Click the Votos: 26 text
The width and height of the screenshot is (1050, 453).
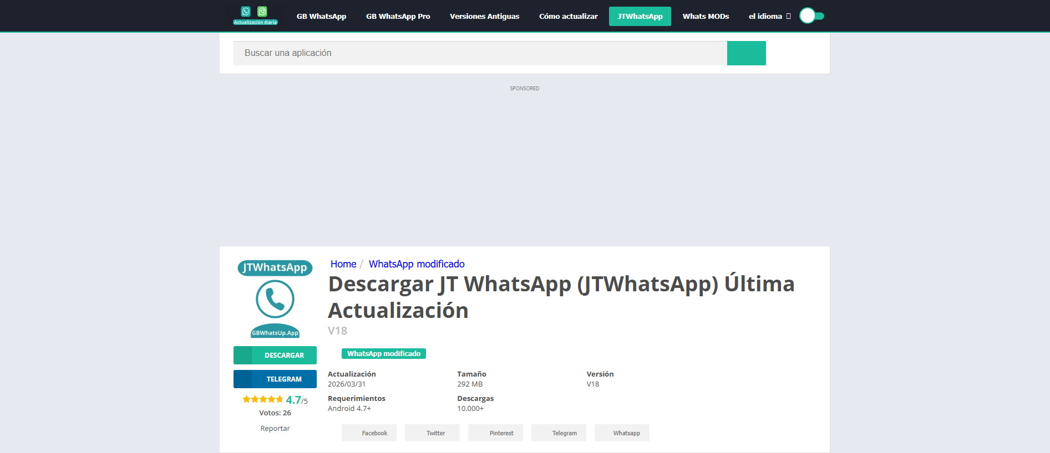[x=275, y=413]
